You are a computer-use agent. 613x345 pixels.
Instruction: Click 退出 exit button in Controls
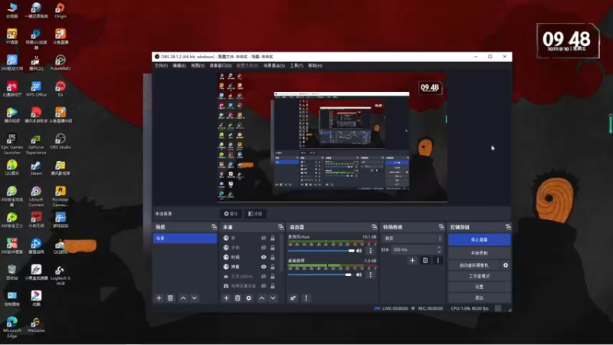pyautogui.click(x=480, y=297)
